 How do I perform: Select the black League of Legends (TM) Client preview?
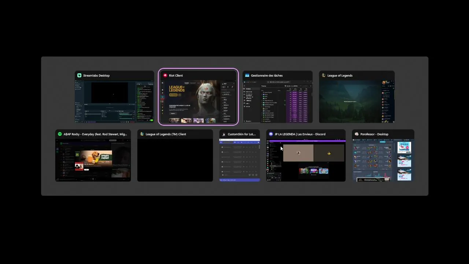coord(175,160)
